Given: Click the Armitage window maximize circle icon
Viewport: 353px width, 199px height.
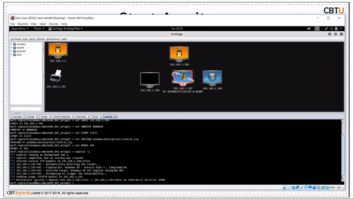Looking at the screenshot, I should click(x=335, y=34).
